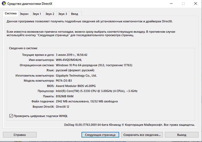Close the DirectX diagnostic window
The image size is (202, 142).
196,3
